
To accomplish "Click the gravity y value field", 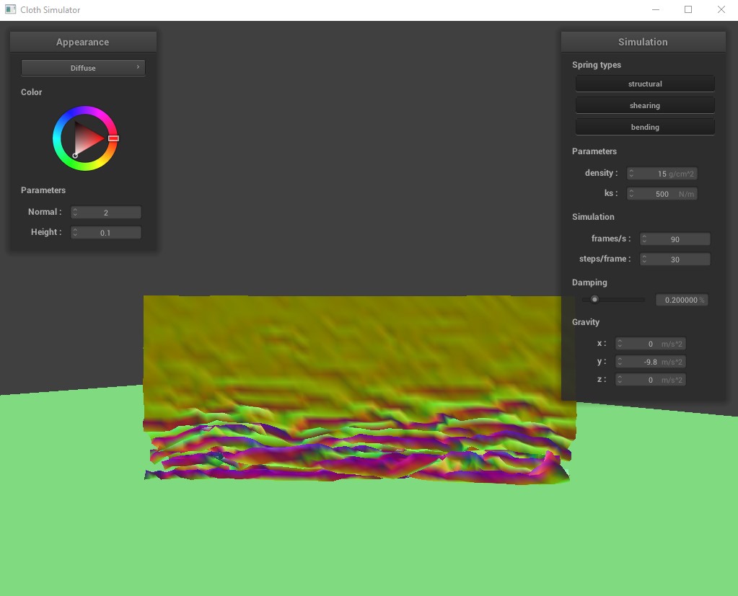I will pyautogui.click(x=651, y=362).
